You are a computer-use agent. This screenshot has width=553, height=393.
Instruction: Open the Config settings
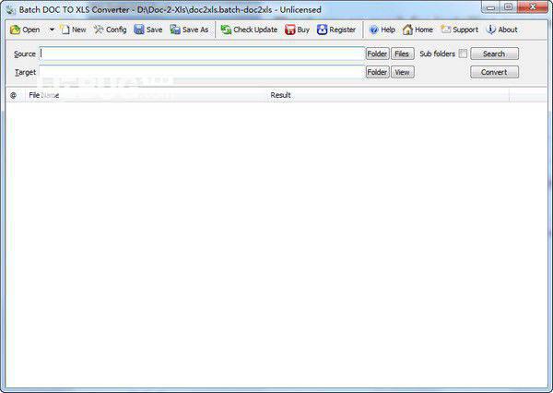point(110,30)
